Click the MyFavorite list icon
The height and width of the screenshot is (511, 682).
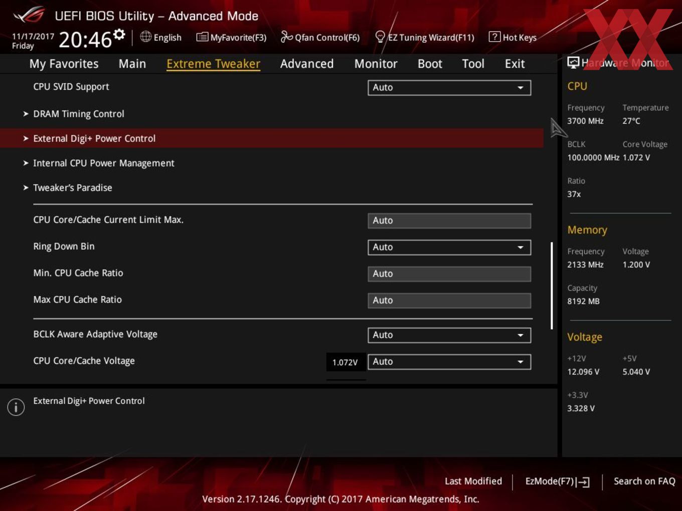pos(202,37)
